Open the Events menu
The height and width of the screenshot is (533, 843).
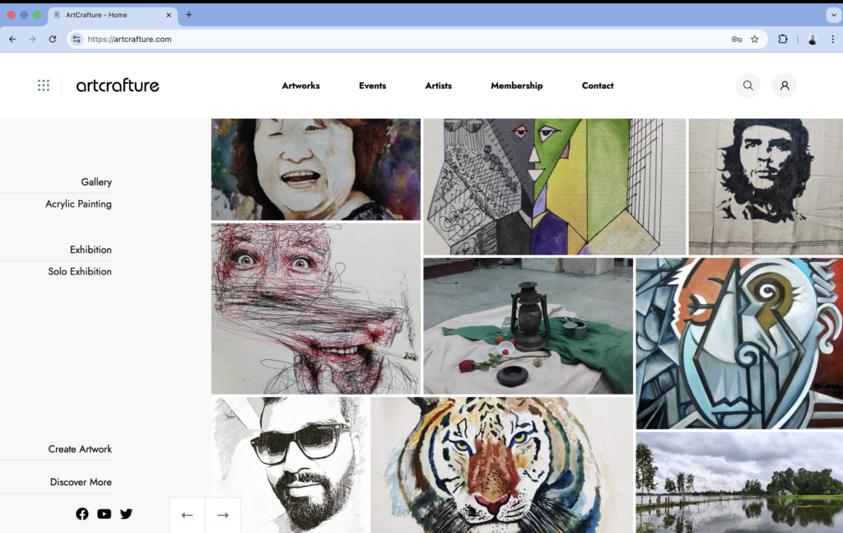[x=372, y=86]
